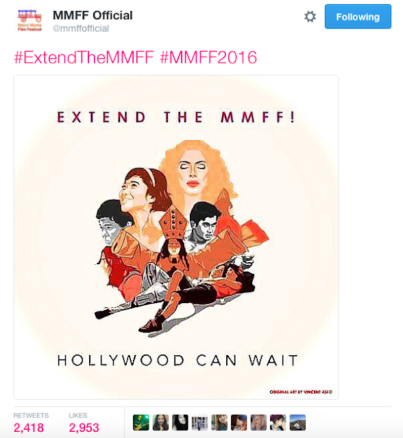Screen dimensions: 403x438
Task: Open the fourth liker avatar with group photo
Action: [199, 422]
